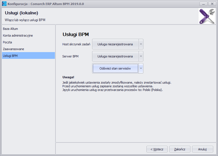
Task: Minimize the Konfiguracja window
Action: (203, 4)
